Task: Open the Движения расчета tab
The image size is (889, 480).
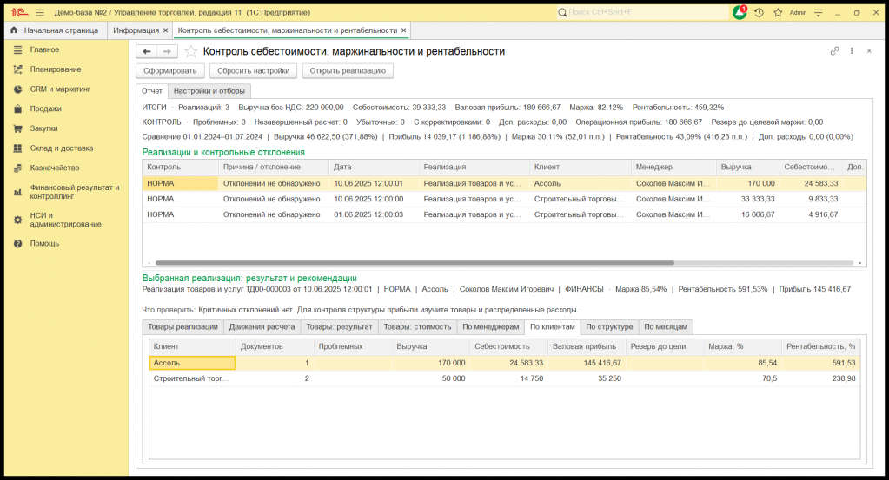Action: tap(262, 326)
